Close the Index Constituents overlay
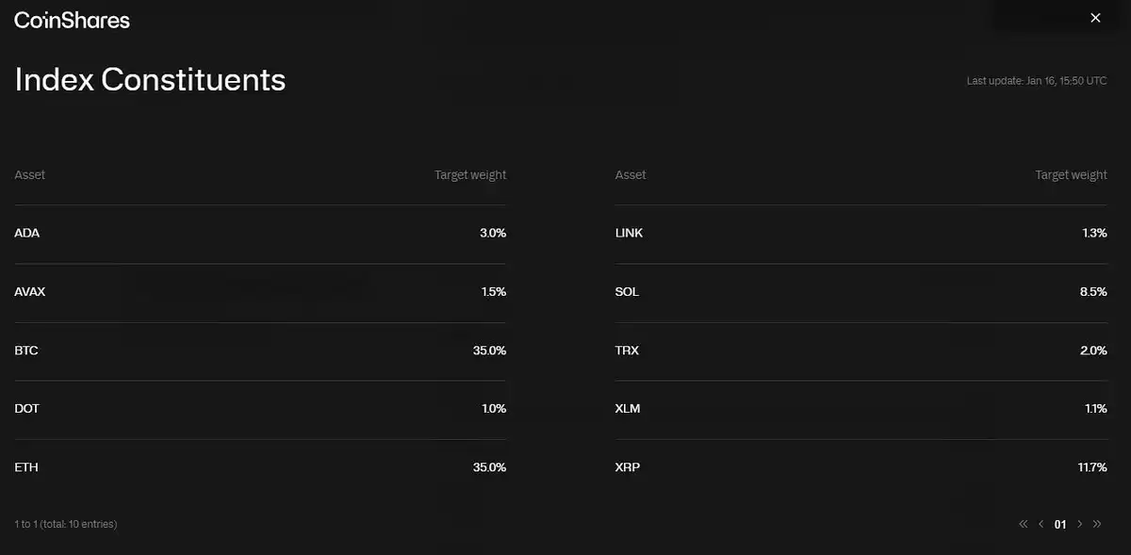The height and width of the screenshot is (555, 1131). (1095, 18)
